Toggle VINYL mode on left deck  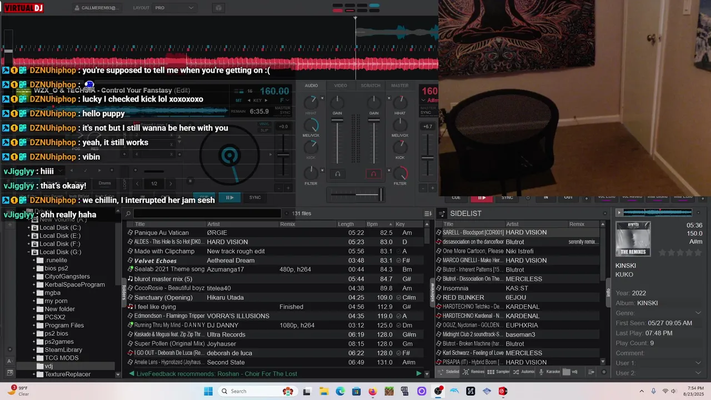(264, 124)
